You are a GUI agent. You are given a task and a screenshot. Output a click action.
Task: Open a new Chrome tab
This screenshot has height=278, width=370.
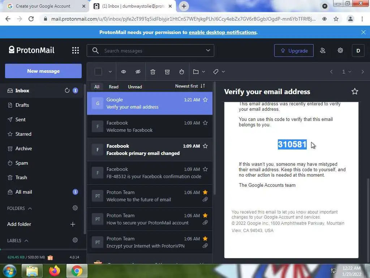coord(184,6)
